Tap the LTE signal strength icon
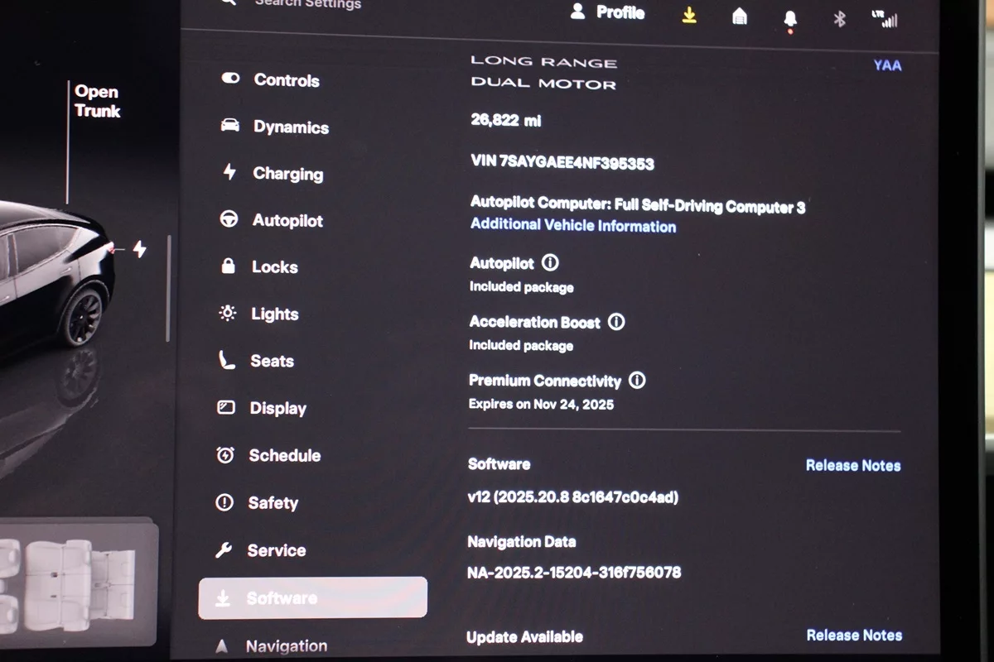 (x=885, y=18)
